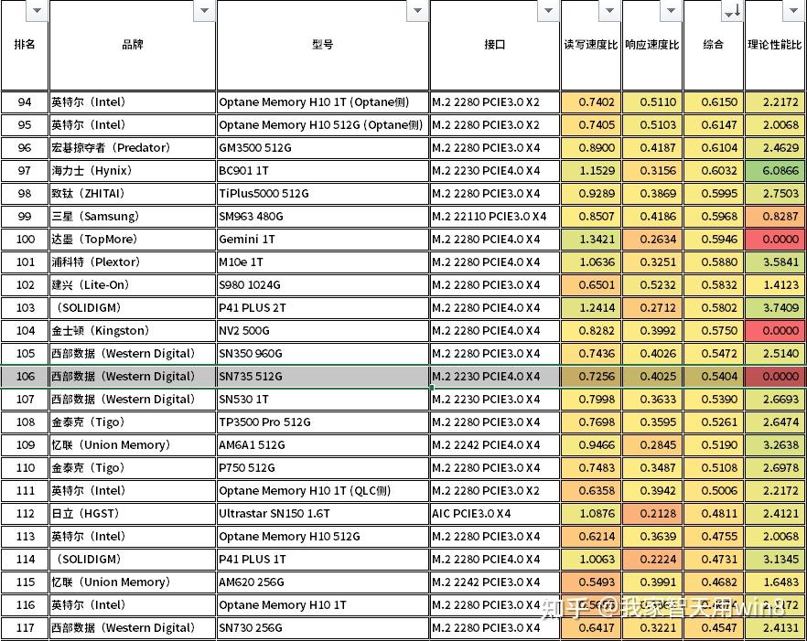807x641 pixels.
Task: Select brand cell 金士顿 (Kingston)
Action: point(133,330)
